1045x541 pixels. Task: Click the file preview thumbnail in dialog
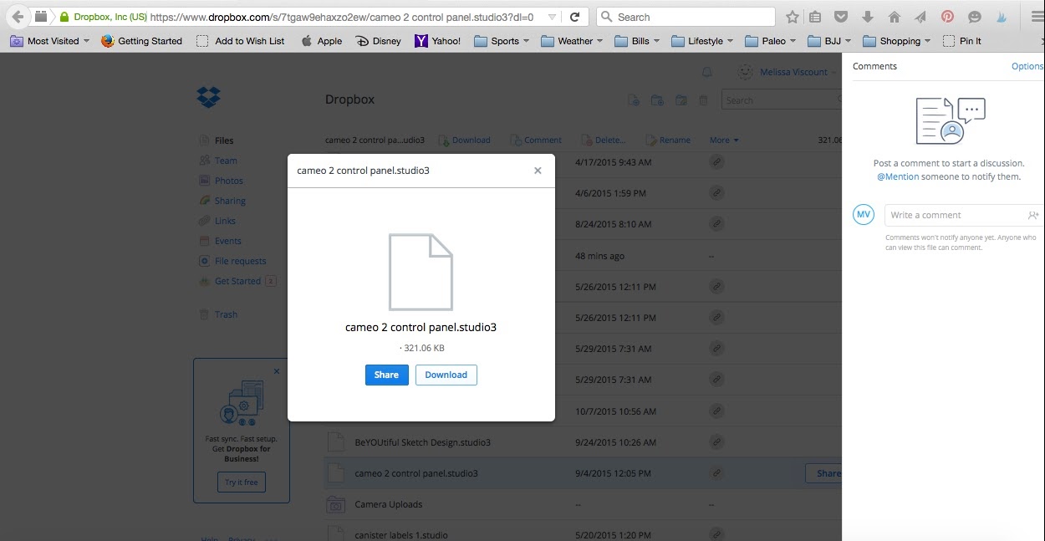click(x=421, y=273)
